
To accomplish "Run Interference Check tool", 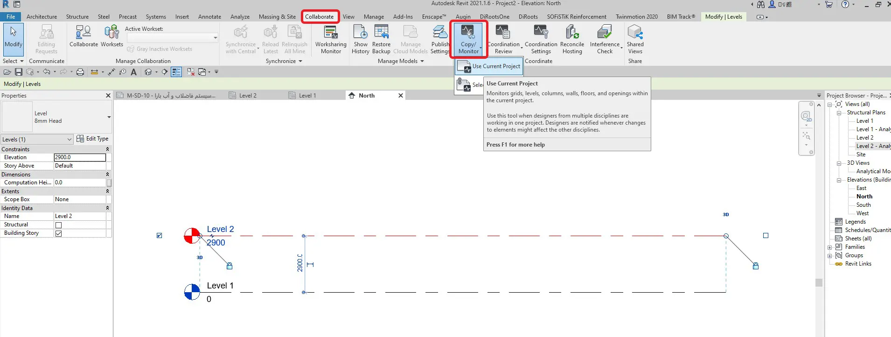I will tap(605, 40).
